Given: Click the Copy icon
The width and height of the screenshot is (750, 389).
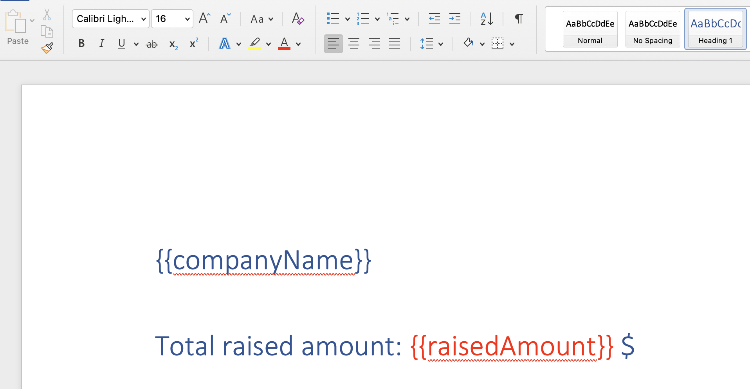Looking at the screenshot, I should point(47,31).
